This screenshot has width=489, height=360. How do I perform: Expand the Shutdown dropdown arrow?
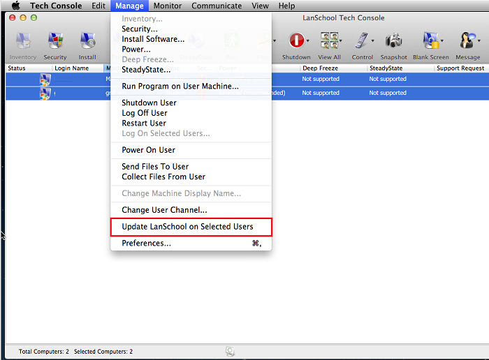(308, 40)
